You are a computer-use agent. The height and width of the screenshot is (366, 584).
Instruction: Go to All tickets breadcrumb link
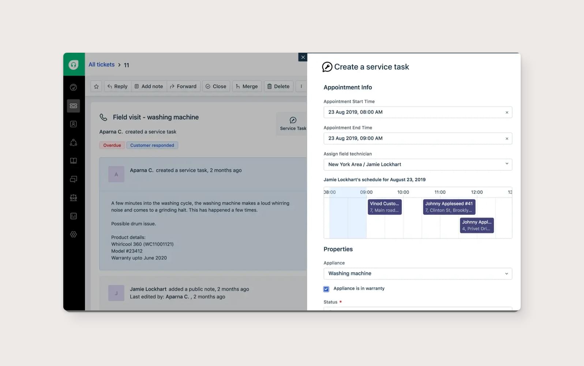[x=101, y=64]
